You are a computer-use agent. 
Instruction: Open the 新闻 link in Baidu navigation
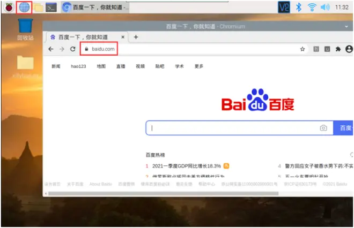56,66
